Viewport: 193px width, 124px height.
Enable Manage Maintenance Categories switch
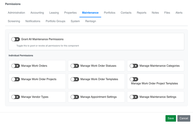tap(134, 66)
